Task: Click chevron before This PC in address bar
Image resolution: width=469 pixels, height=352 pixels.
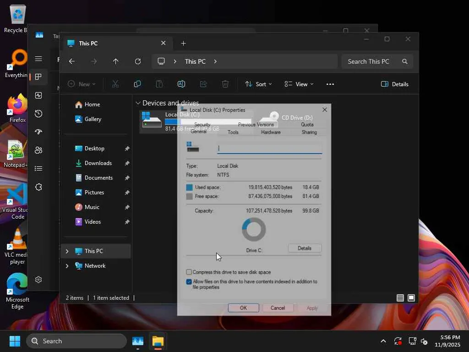Action: pos(175,61)
